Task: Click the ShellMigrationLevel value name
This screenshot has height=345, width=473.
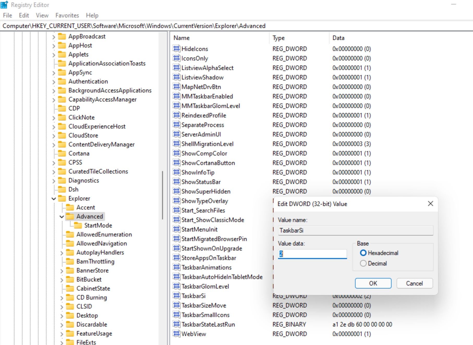Action: (x=207, y=144)
